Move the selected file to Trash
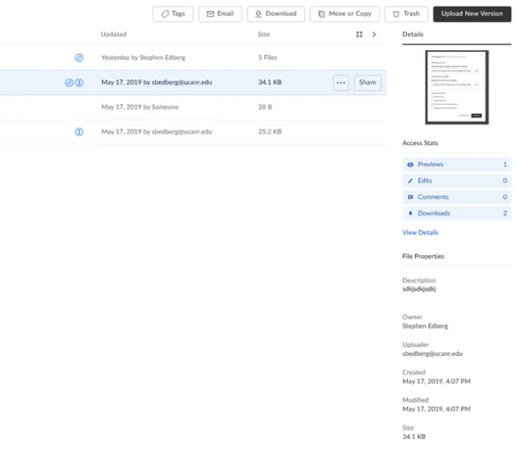517x451 pixels. [406, 14]
